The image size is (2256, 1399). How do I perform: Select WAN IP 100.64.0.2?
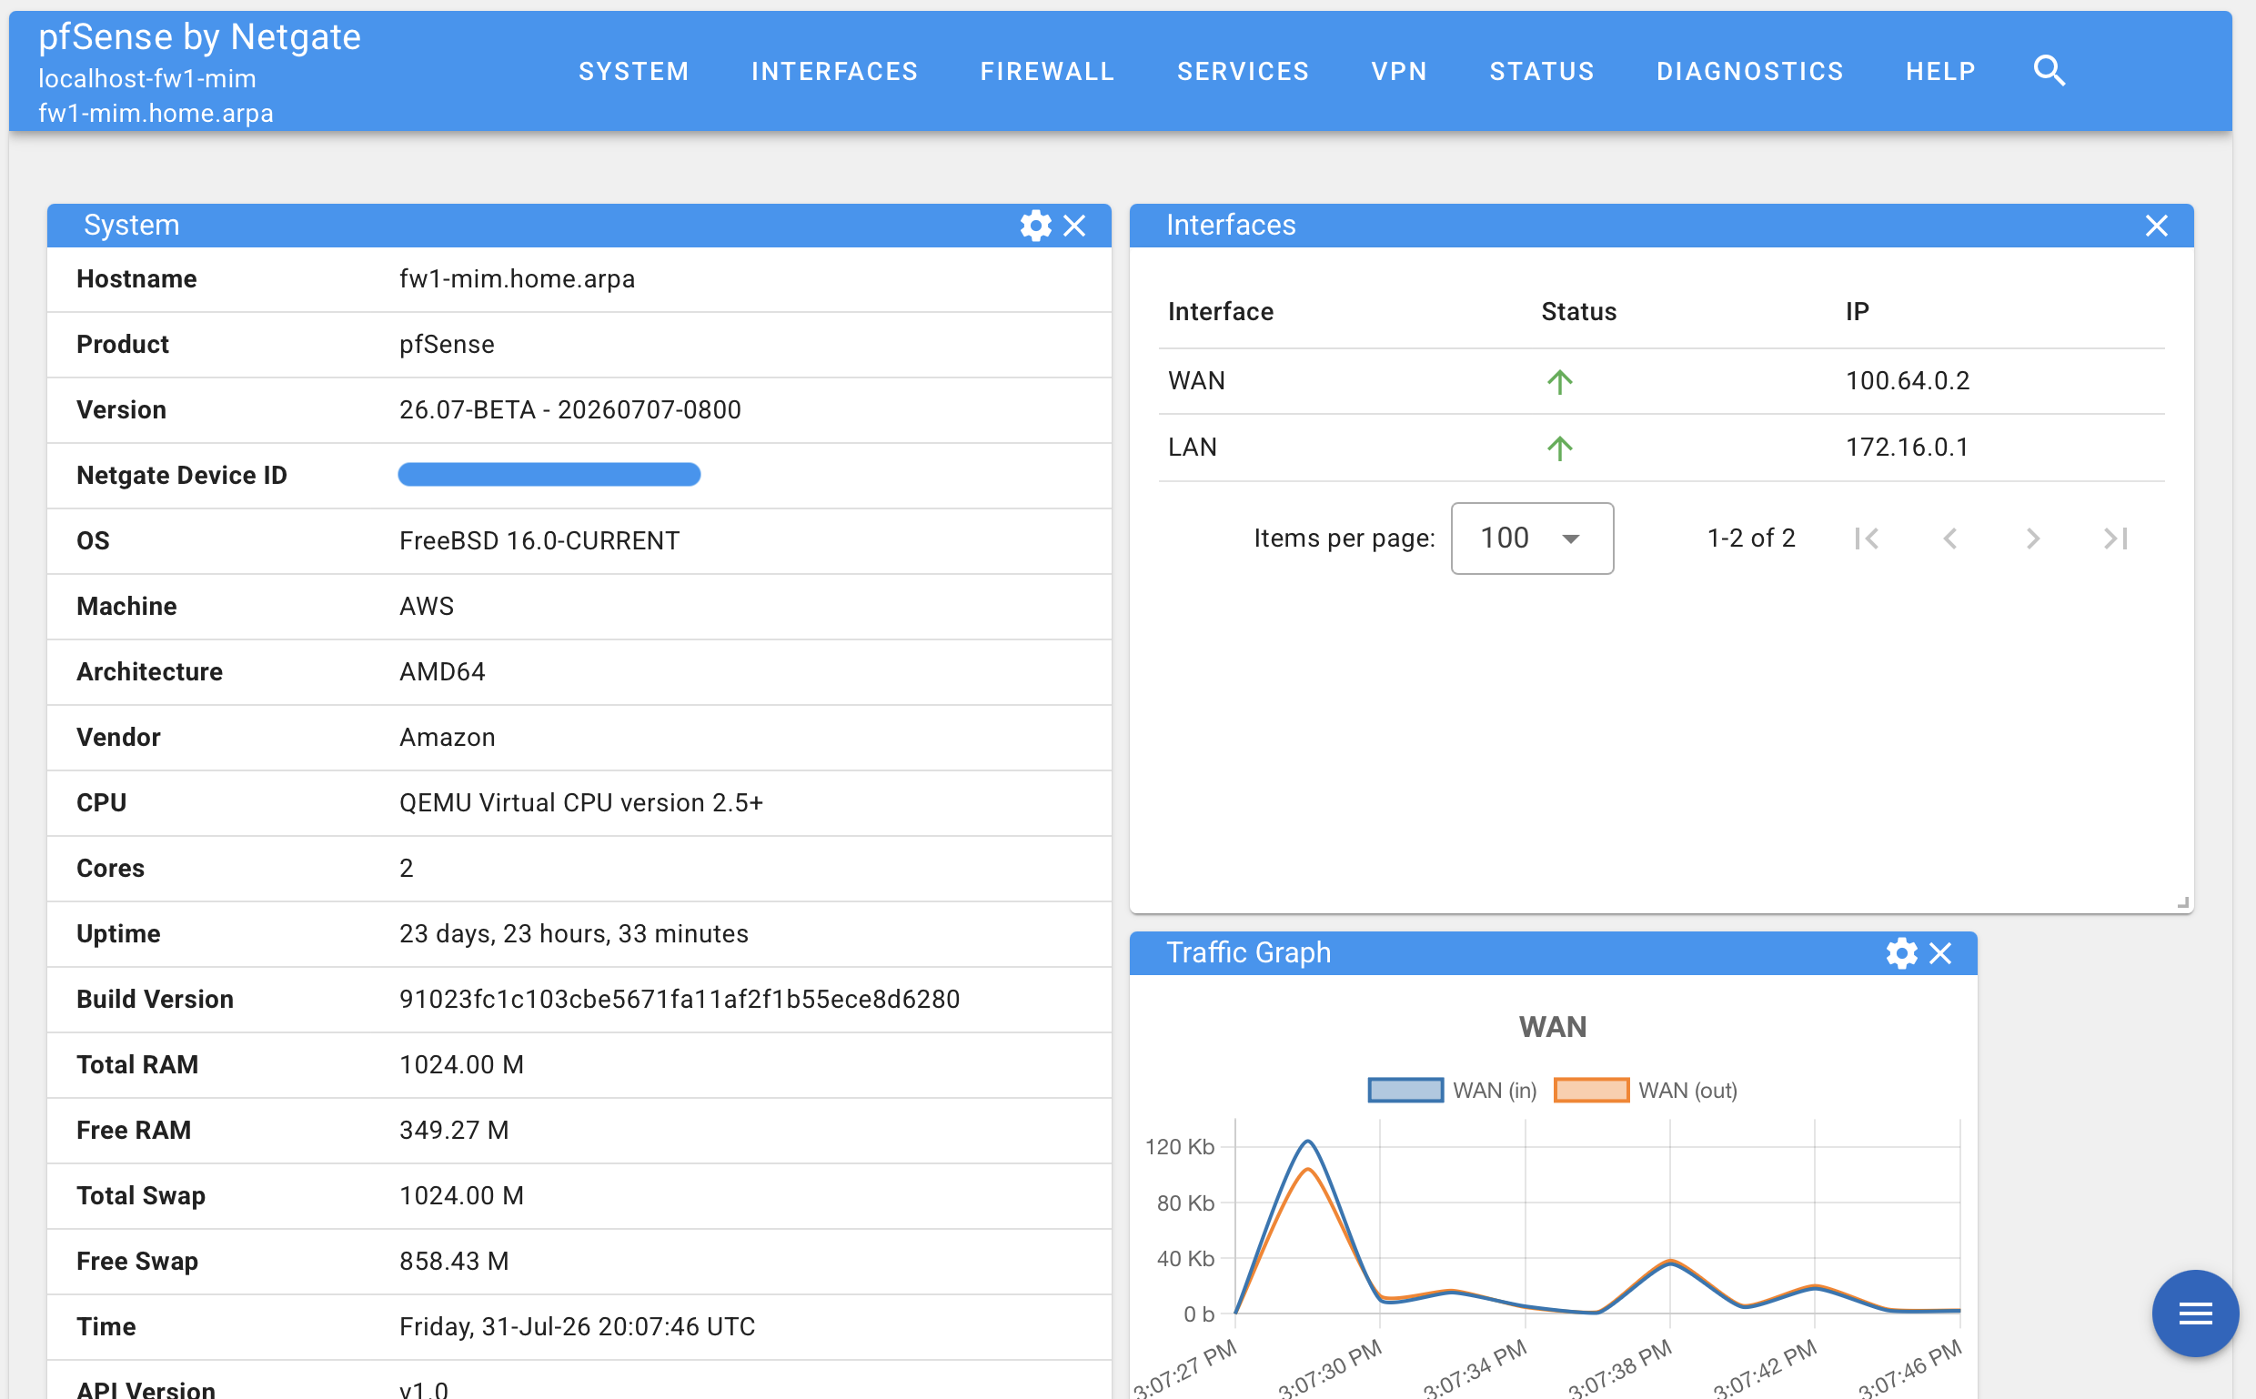1908,381
